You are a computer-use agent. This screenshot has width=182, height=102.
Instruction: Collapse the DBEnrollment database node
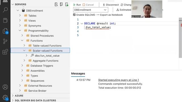pos(18,10)
